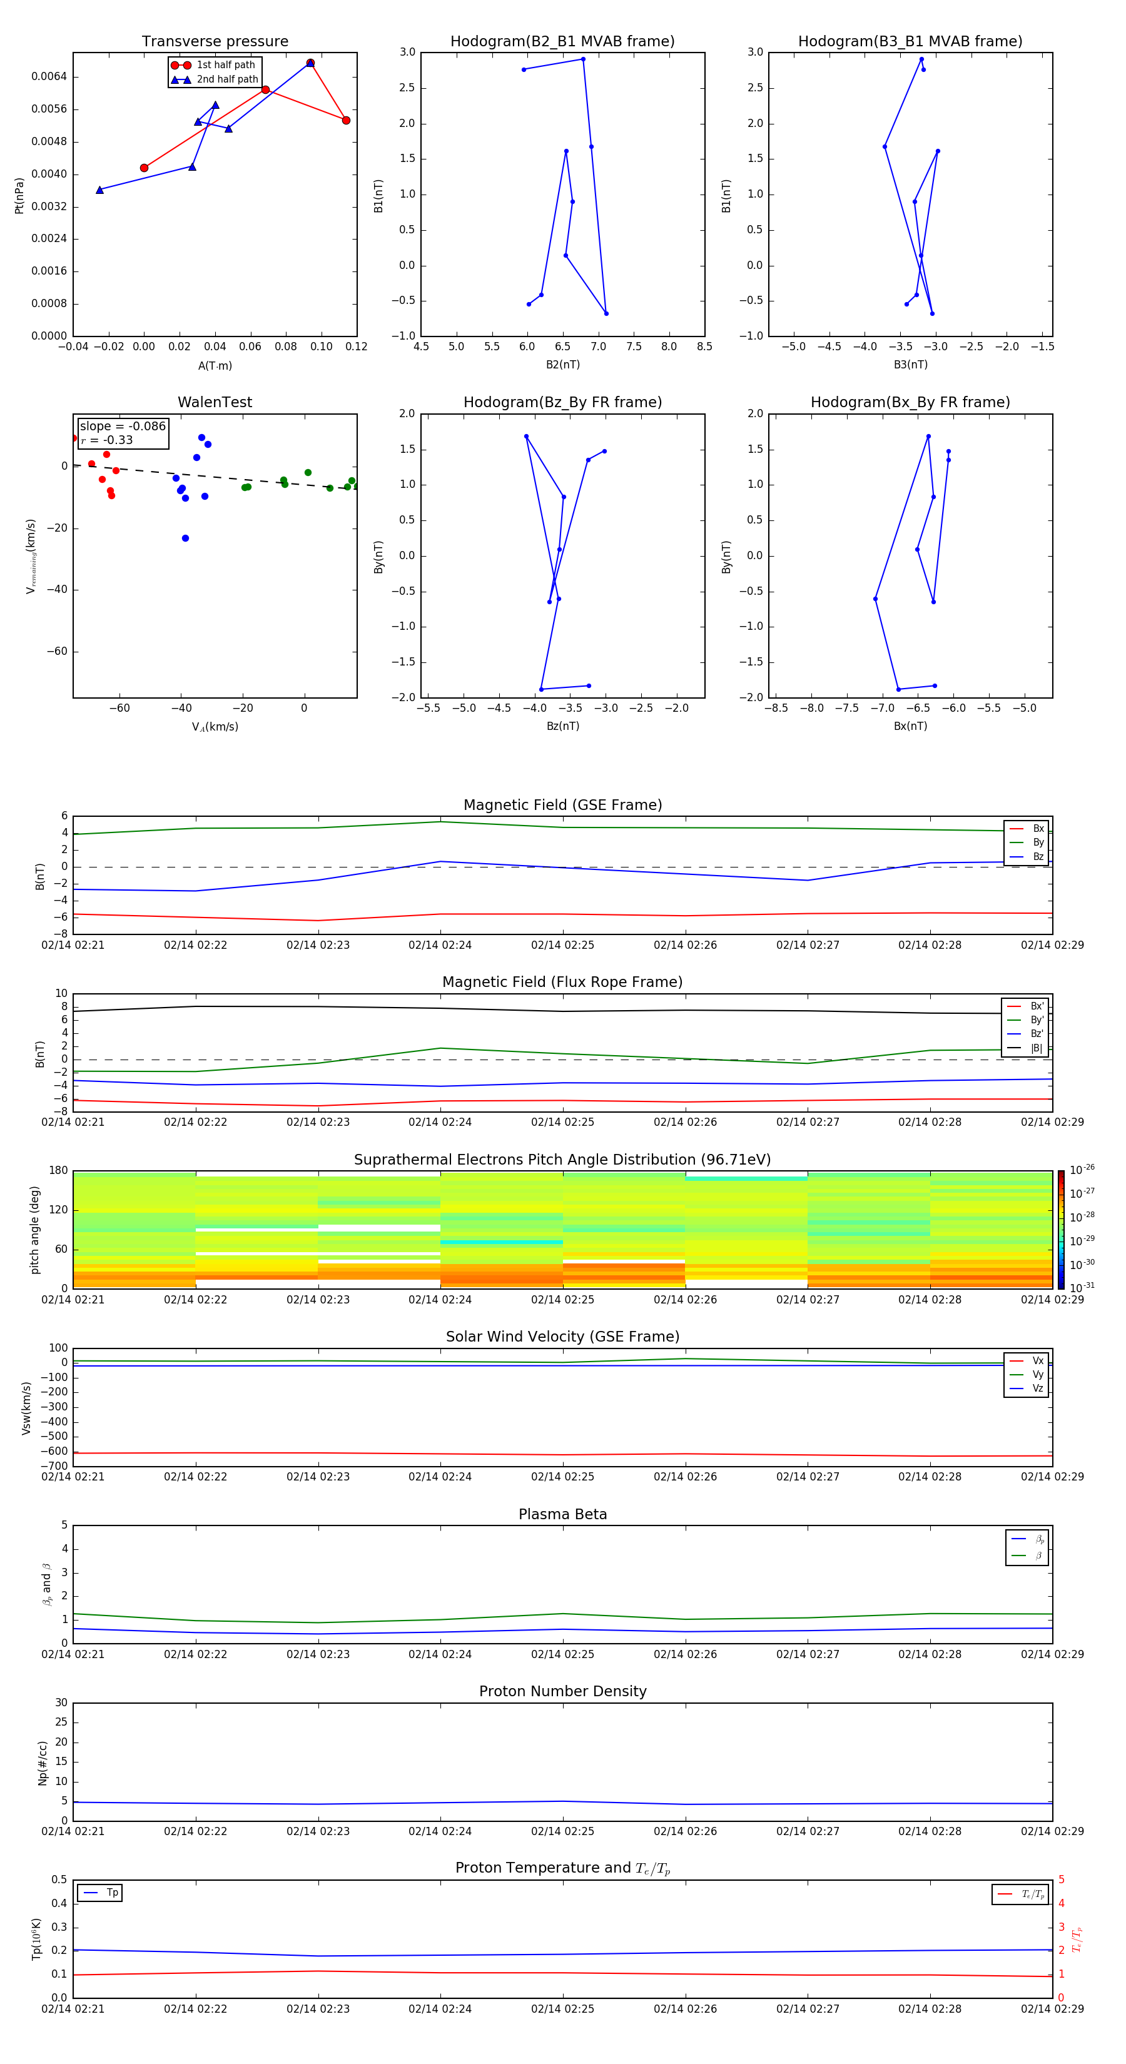Click the |B| entry in Flux Rope legend

tap(1025, 1048)
